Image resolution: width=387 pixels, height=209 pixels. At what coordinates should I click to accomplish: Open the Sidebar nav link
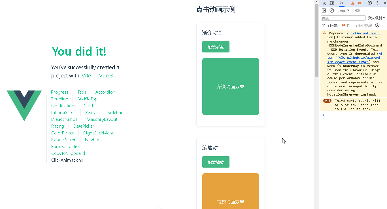(x=115, y=112)
